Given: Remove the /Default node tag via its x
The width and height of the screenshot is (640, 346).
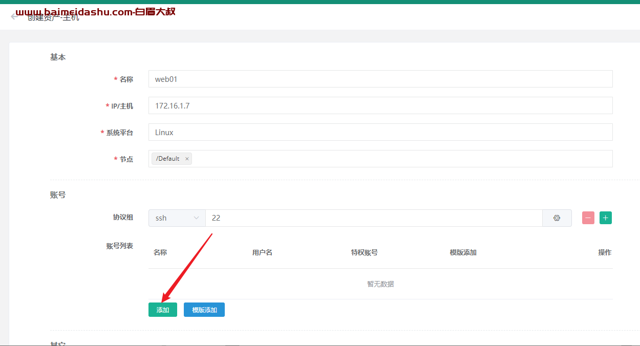Looking at the screenshot, I should (x=187, y=159).
